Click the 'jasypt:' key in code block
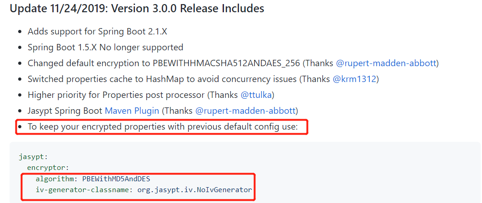 (x=33, y=157)
